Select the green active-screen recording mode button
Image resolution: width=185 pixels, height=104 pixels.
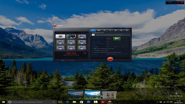pos(117,38)
